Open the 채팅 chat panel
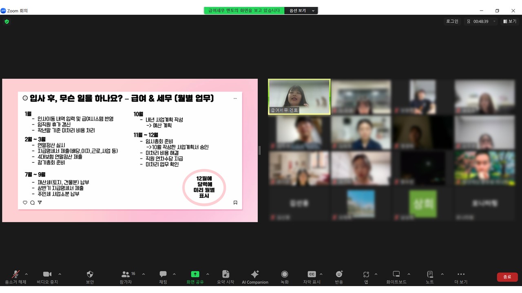This screenshot has width=522, height=293. (163, 274)
